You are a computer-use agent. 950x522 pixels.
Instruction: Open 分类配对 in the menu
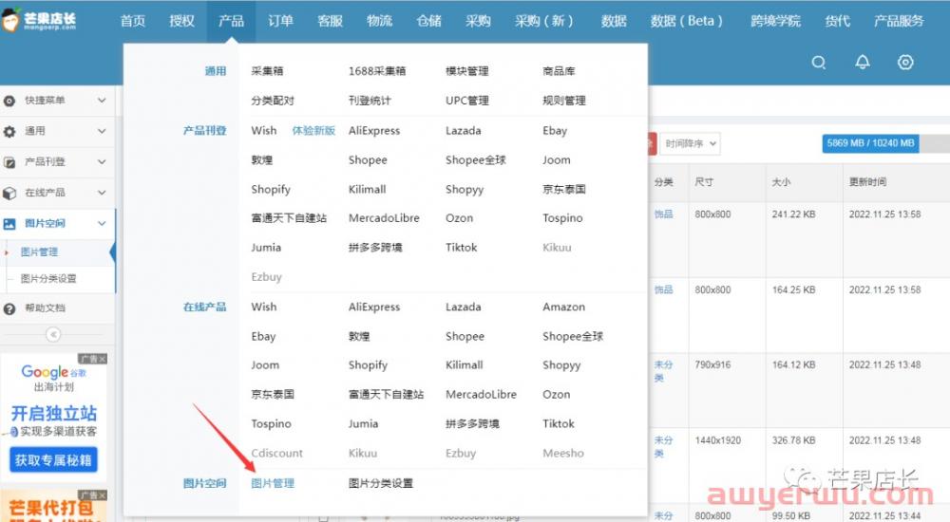(273, 101)
